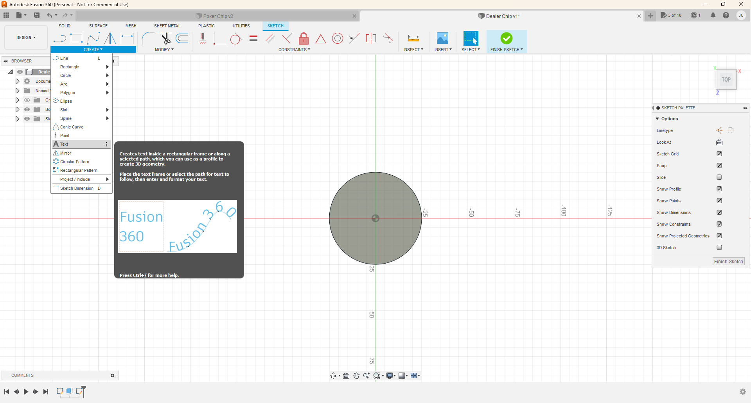The image size is (751, 403).
Task: Switch to the Sheet Metal tab
Action: click(x=167, y=26)
